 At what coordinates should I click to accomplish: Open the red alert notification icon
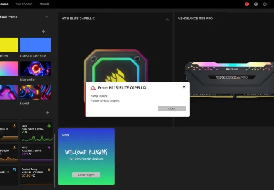pyautogui.click(x=247, y=4)
